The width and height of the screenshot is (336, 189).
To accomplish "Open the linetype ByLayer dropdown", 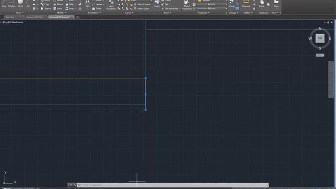I will (212, 8).
